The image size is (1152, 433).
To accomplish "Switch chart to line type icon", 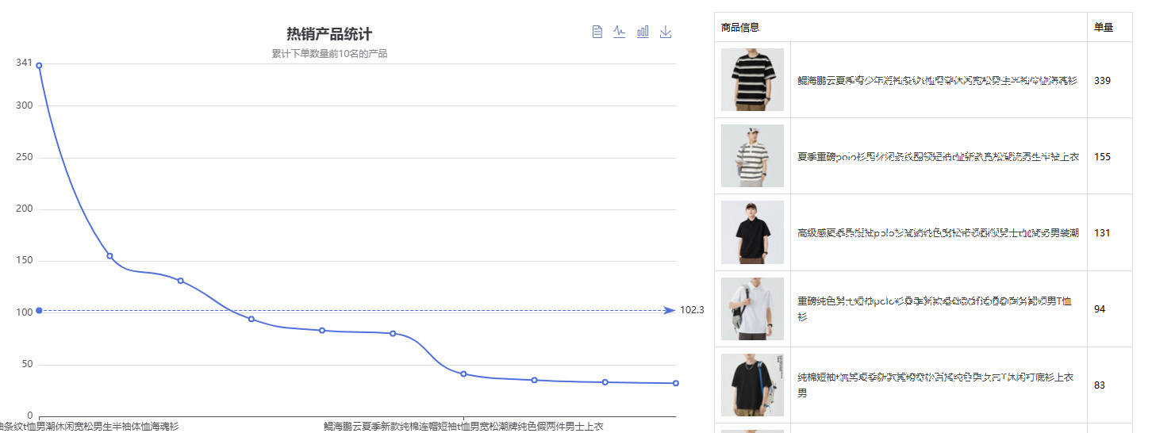I will 620,32.
